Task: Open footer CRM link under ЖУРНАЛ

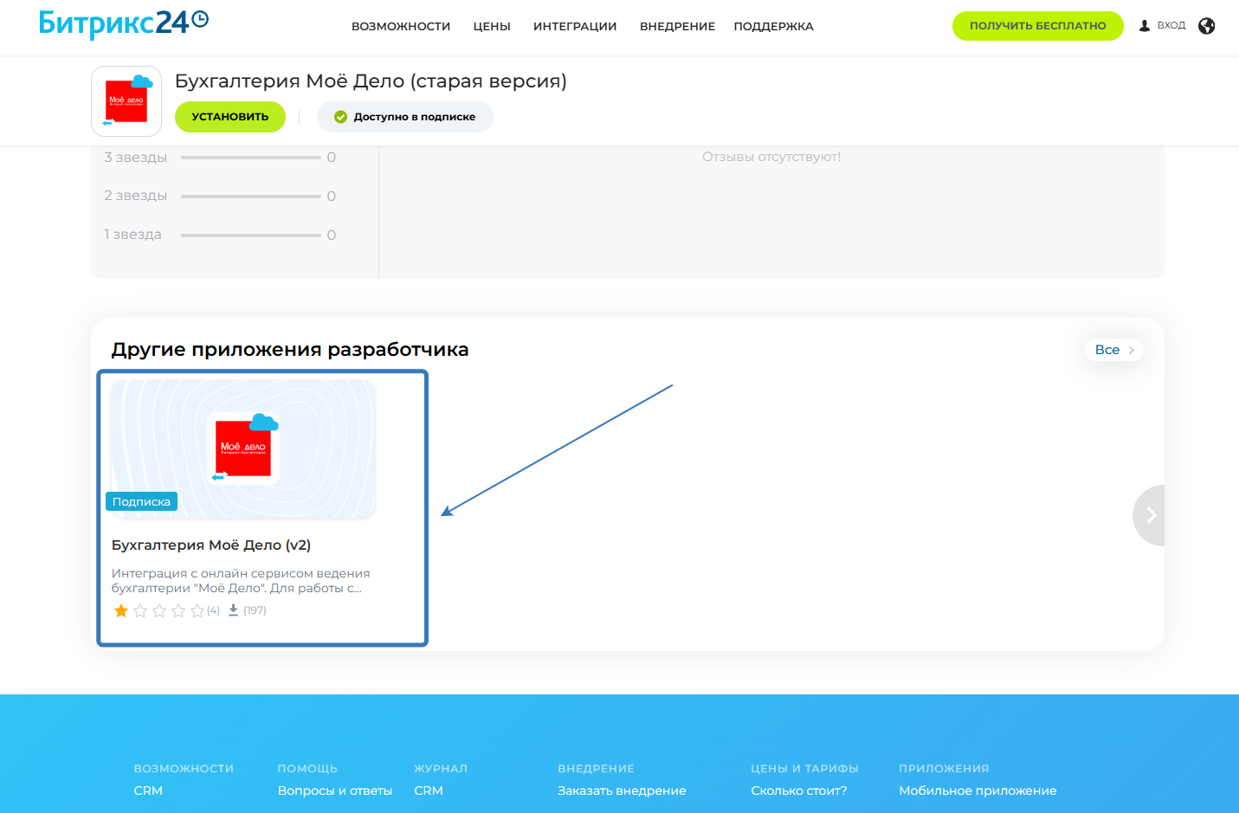Action: click(429, 790)
